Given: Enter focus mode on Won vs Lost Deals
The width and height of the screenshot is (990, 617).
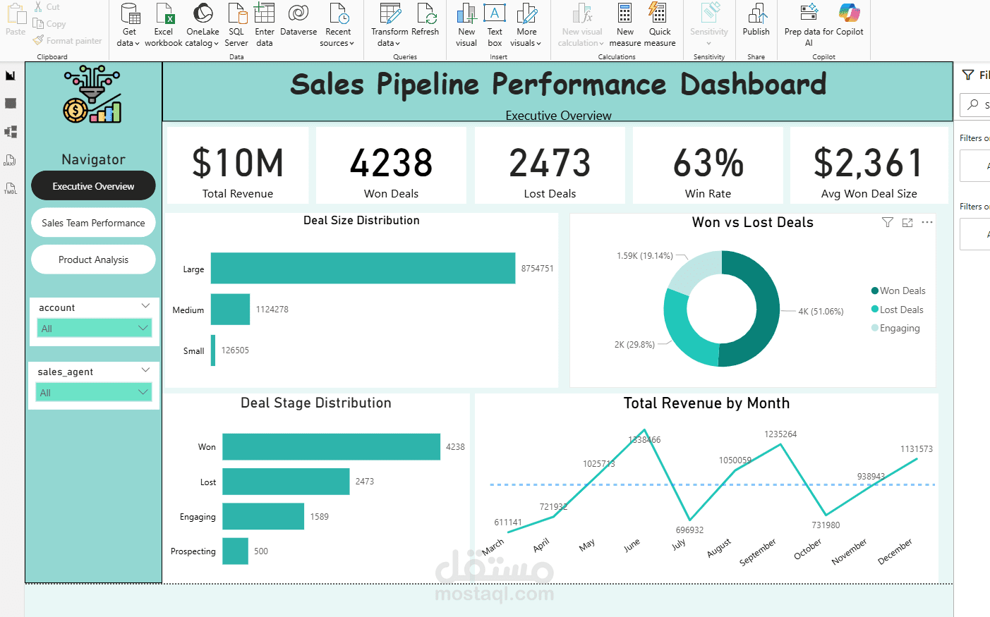Looking at the screenshot, I should (907, 222).
